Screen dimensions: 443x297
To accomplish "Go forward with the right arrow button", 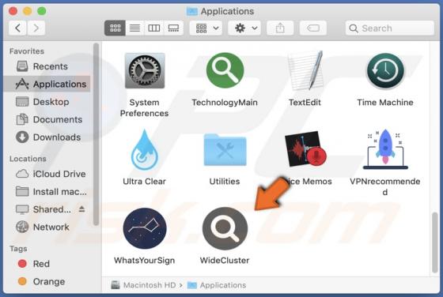I will coord(36,28).
